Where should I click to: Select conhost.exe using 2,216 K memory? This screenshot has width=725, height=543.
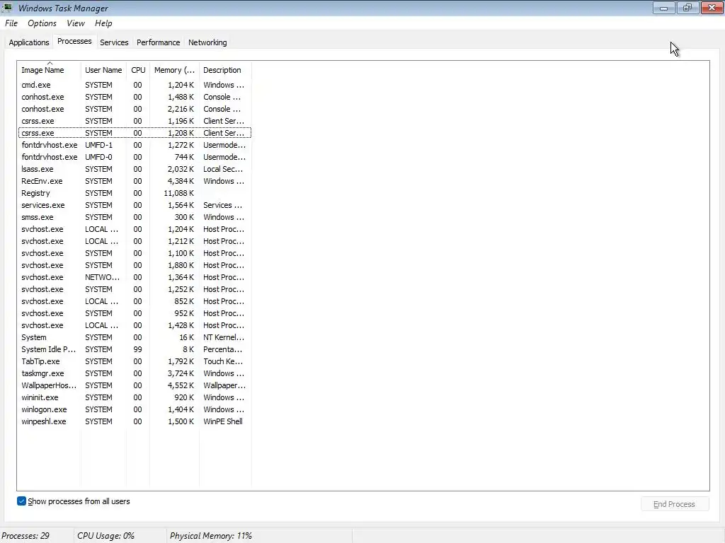pos(135,109)
